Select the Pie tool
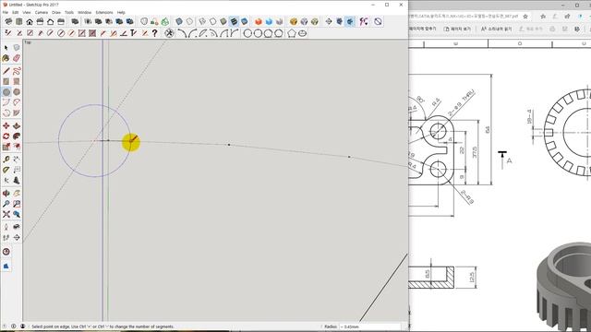 coord(17,113)
